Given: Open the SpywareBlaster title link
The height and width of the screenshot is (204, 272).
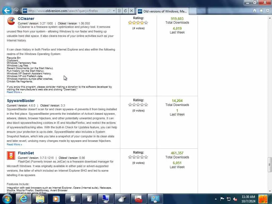Looking at the screenshot, I should [21, 101].
